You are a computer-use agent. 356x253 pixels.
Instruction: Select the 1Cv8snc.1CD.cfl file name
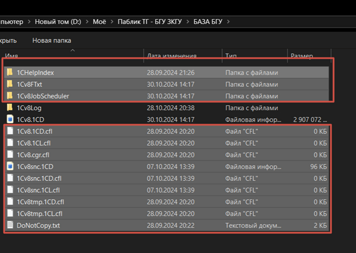pyautogui.click(x=39, y=178)
